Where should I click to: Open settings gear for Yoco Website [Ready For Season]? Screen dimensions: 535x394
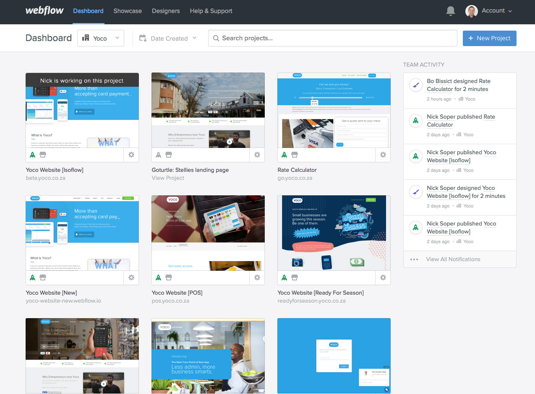coord(383,277)
